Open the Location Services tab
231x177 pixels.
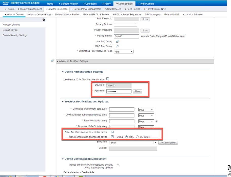pos(193,15)
